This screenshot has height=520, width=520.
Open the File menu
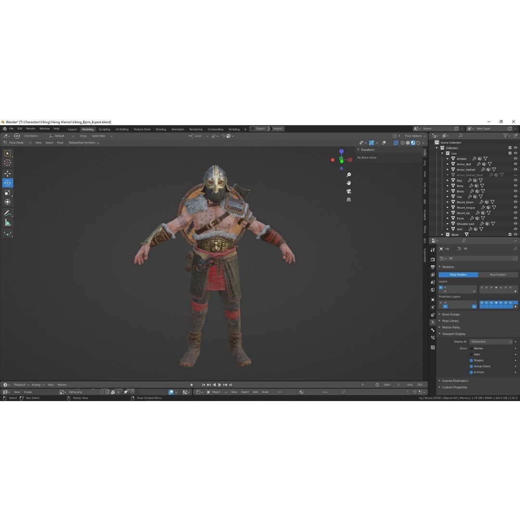click(x=11, y=129)
